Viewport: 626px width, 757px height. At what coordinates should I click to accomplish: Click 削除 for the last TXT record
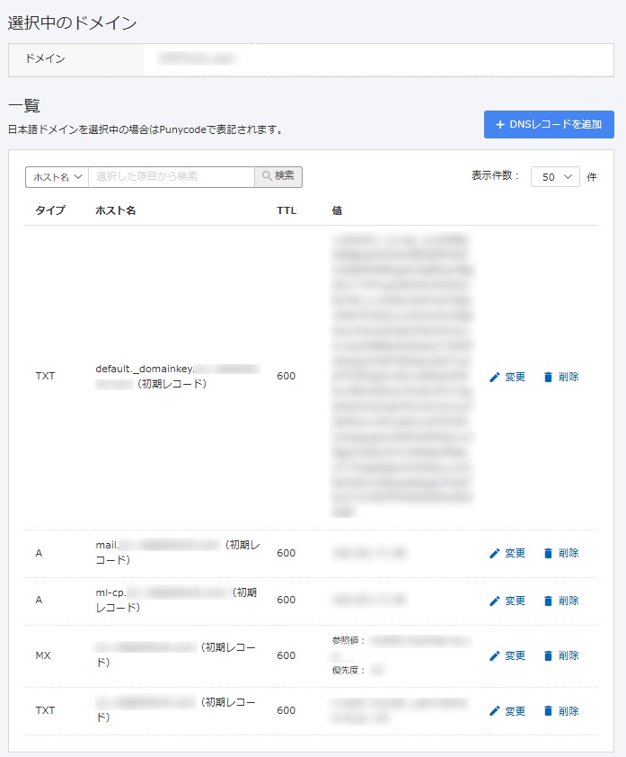[x=561, y=710]
